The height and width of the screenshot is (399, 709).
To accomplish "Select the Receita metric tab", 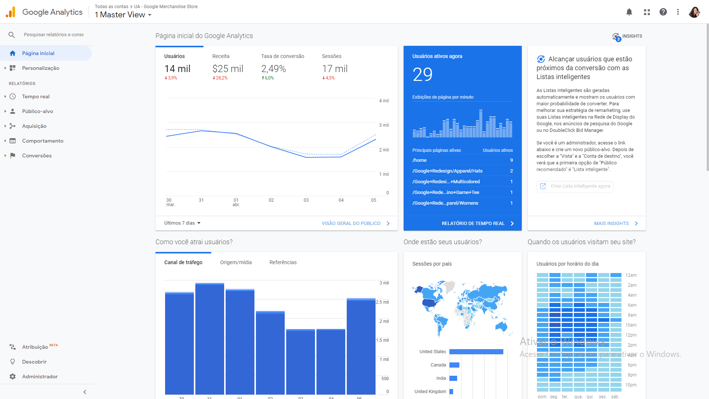I will [x=228, y=66].
